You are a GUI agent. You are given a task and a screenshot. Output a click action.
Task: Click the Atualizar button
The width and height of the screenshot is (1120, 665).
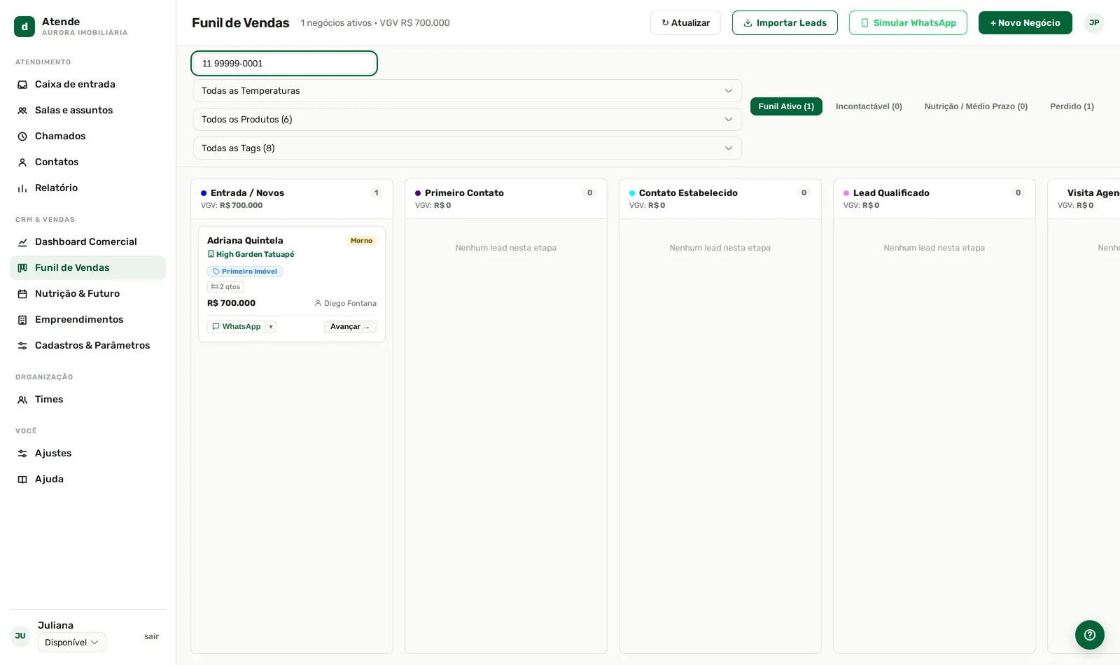(x=685, y=23)
